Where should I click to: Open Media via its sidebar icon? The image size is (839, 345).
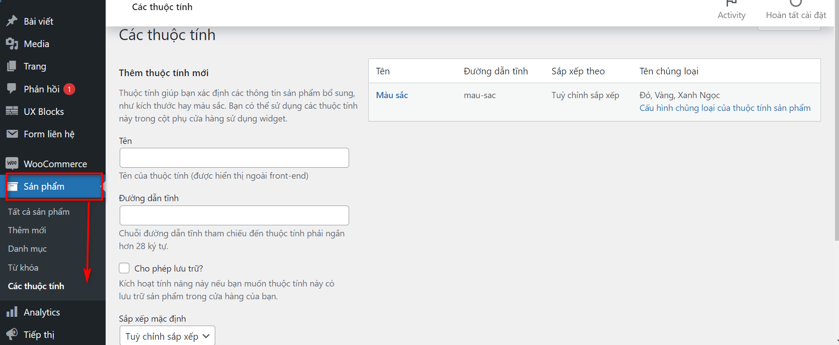pos(12,44)
